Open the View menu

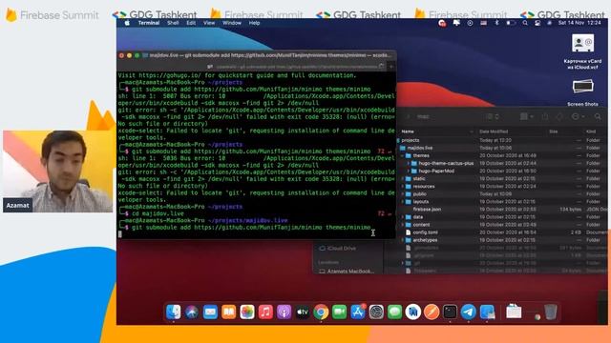coord(209,23)
